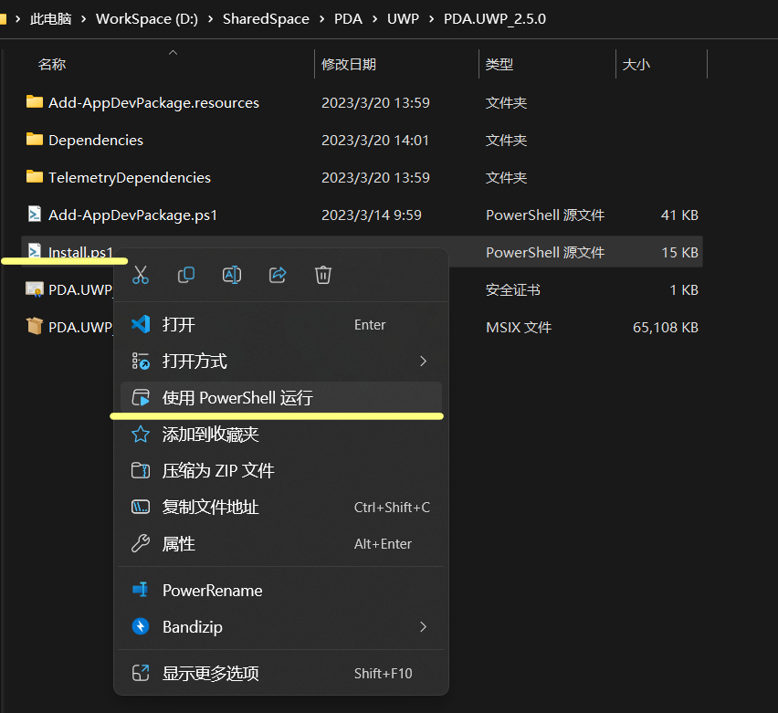Viewport: 778px width, 713px height.
Task: Expand the 打开方式 submenu arrow
Action: pyautogui.click(x=423, y=362)
